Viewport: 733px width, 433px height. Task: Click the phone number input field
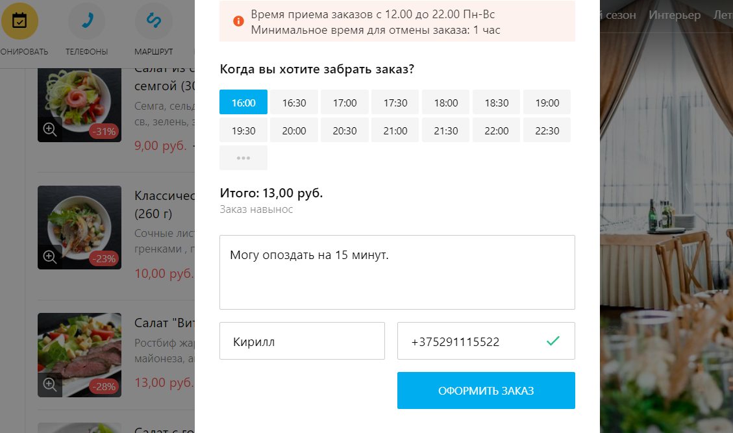point(474,341)
